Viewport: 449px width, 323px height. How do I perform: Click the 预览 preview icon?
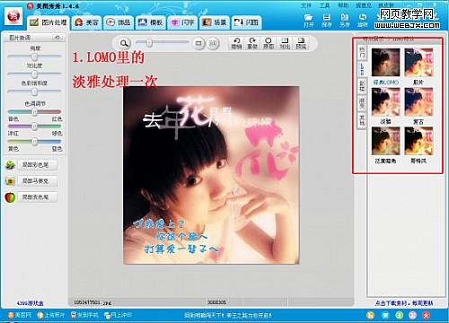[301, 43]
